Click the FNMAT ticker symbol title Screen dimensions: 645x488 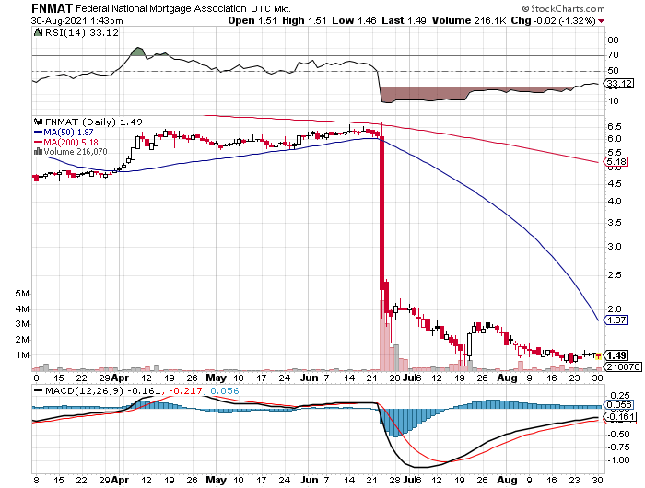pyautogui.click(x=52, y=8)
